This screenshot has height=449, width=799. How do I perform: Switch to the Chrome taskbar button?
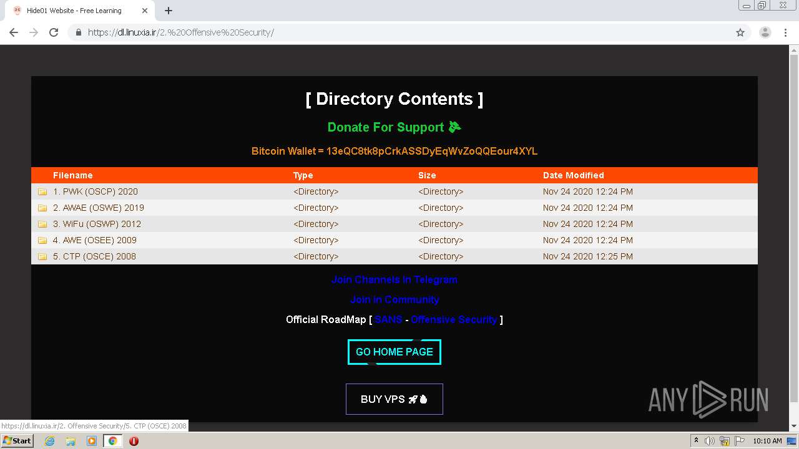click(x=113, y=441)
